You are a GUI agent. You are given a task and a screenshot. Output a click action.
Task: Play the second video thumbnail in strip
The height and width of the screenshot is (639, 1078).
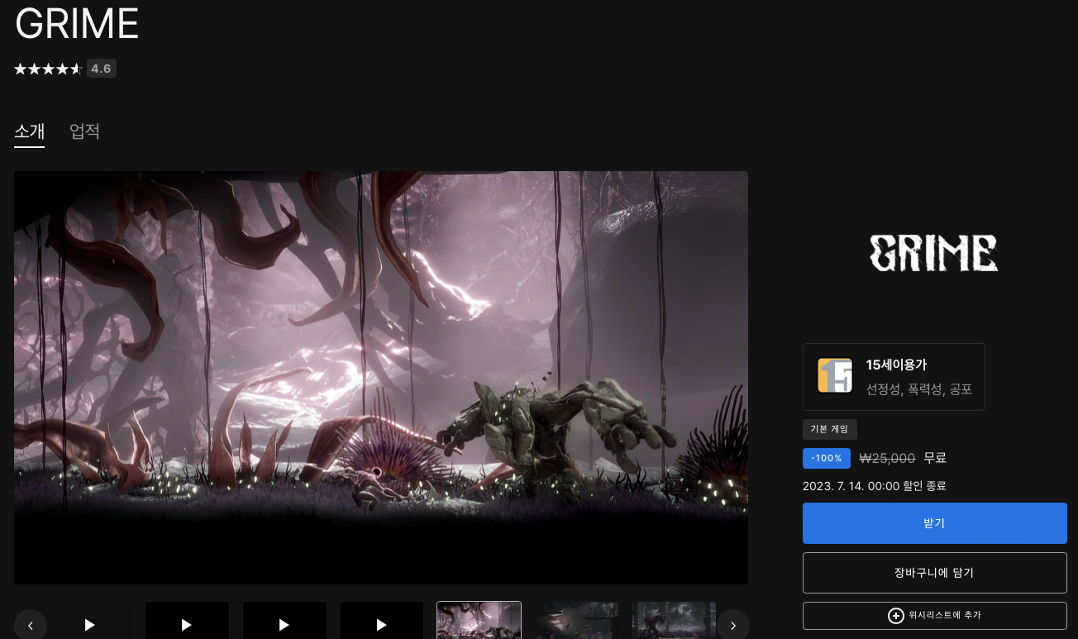pyautogui.click(x=187, y=620)
